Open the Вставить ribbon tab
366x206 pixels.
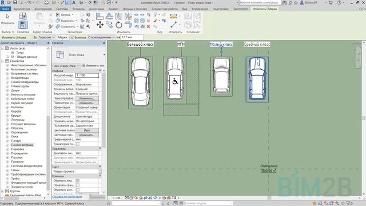point(78,9)
